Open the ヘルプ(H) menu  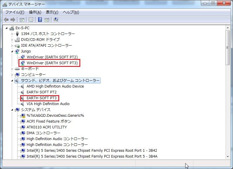71,12
